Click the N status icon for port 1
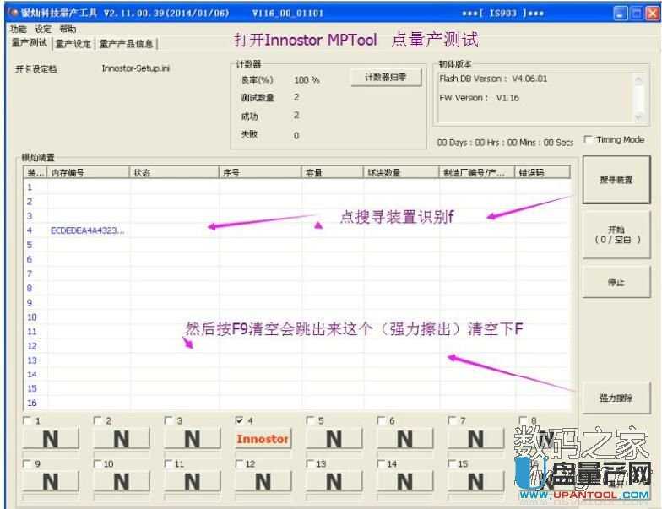 coord(51,439)
